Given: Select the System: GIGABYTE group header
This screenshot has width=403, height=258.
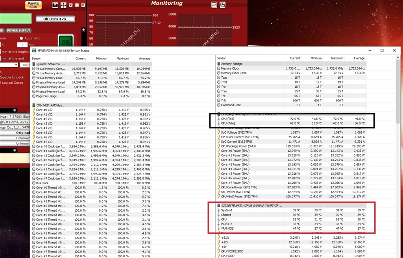Looking at the screenshot, I should point(91,64).
